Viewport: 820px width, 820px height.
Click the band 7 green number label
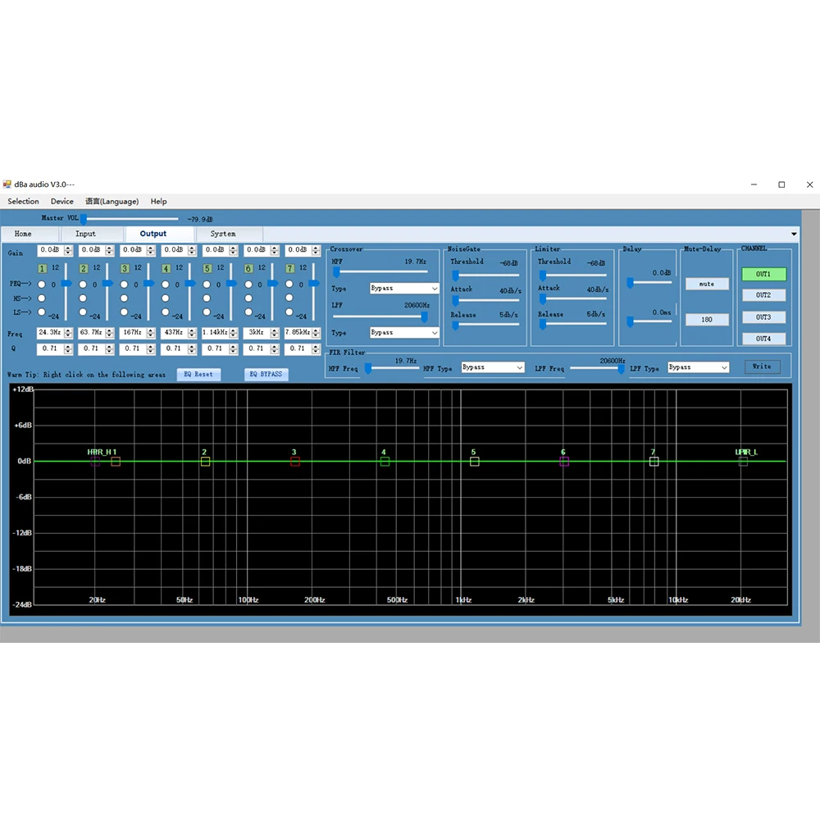[289, 268]
